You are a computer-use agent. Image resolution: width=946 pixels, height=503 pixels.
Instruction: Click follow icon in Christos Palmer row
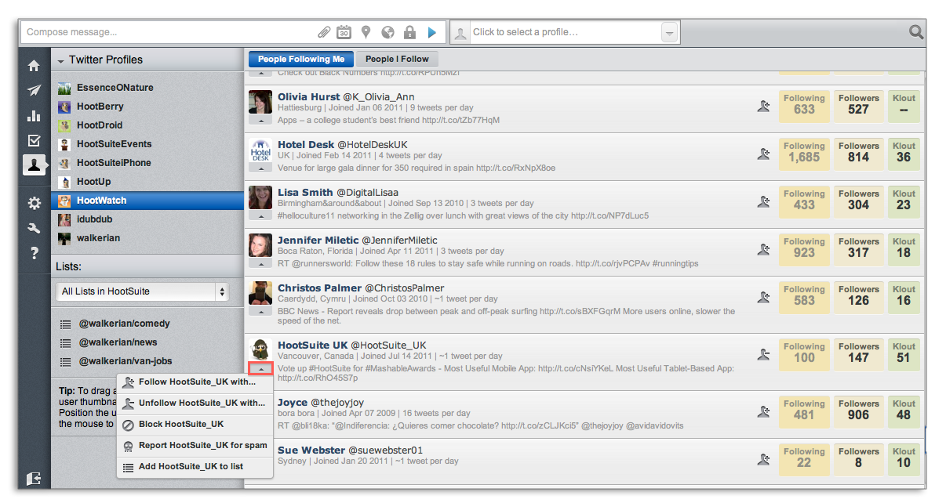click(763, 298)
